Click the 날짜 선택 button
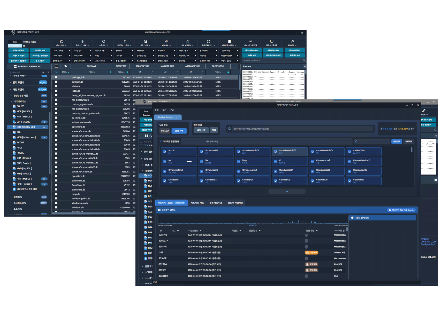This screenshot has width=442, height=316. pos(179,131)
